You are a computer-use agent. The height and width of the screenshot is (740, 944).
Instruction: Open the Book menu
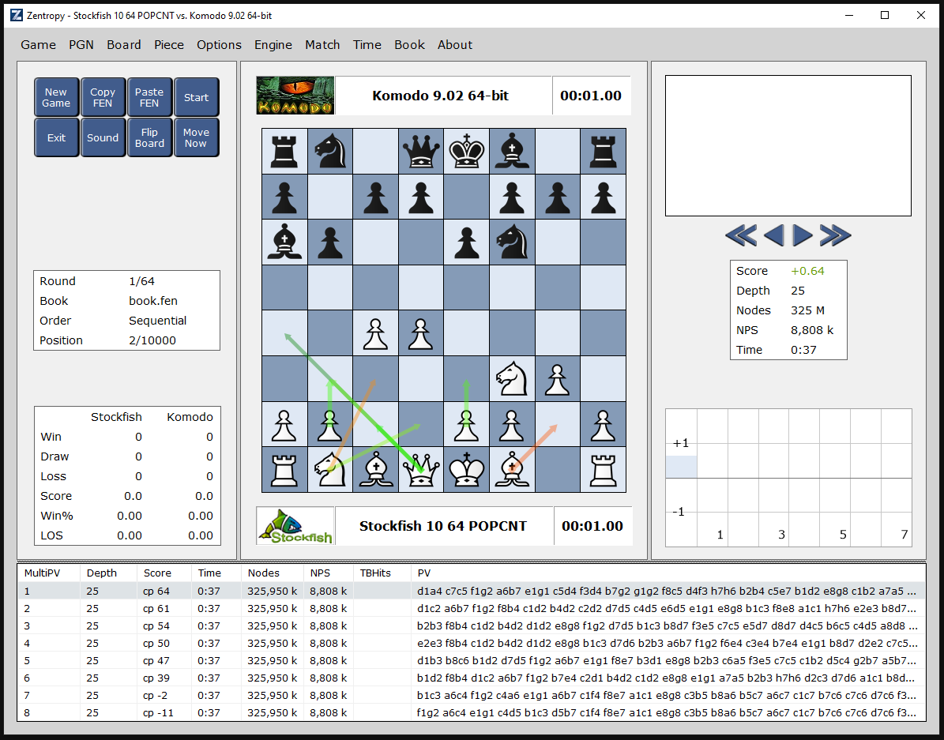pos(410,44)
